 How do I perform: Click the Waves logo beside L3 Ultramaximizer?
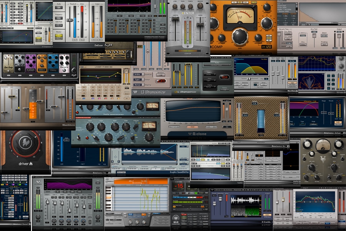[x=135, y=92]
